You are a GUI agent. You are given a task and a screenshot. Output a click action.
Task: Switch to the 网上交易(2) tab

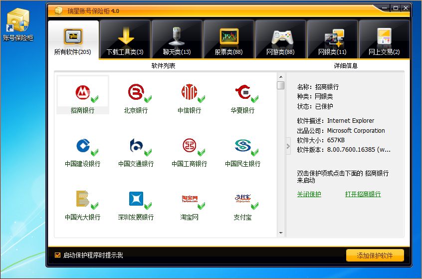(x=384, y=39)
